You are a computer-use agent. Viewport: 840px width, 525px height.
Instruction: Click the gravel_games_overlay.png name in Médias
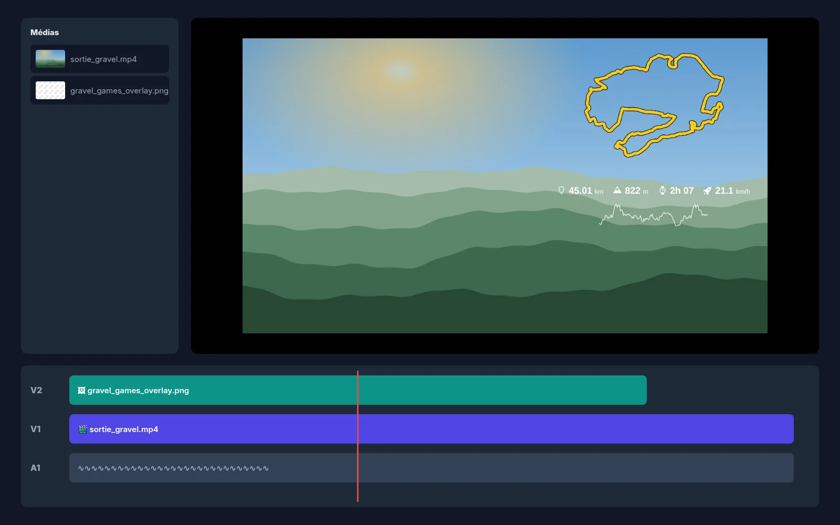click(119, 91)
